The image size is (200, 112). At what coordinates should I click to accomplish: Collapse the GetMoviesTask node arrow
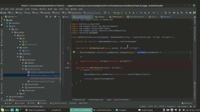[x=23, y=69]
